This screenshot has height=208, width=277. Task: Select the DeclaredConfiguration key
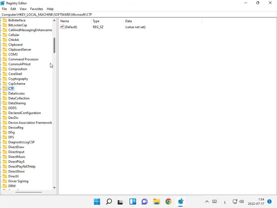tap(25, 113)
